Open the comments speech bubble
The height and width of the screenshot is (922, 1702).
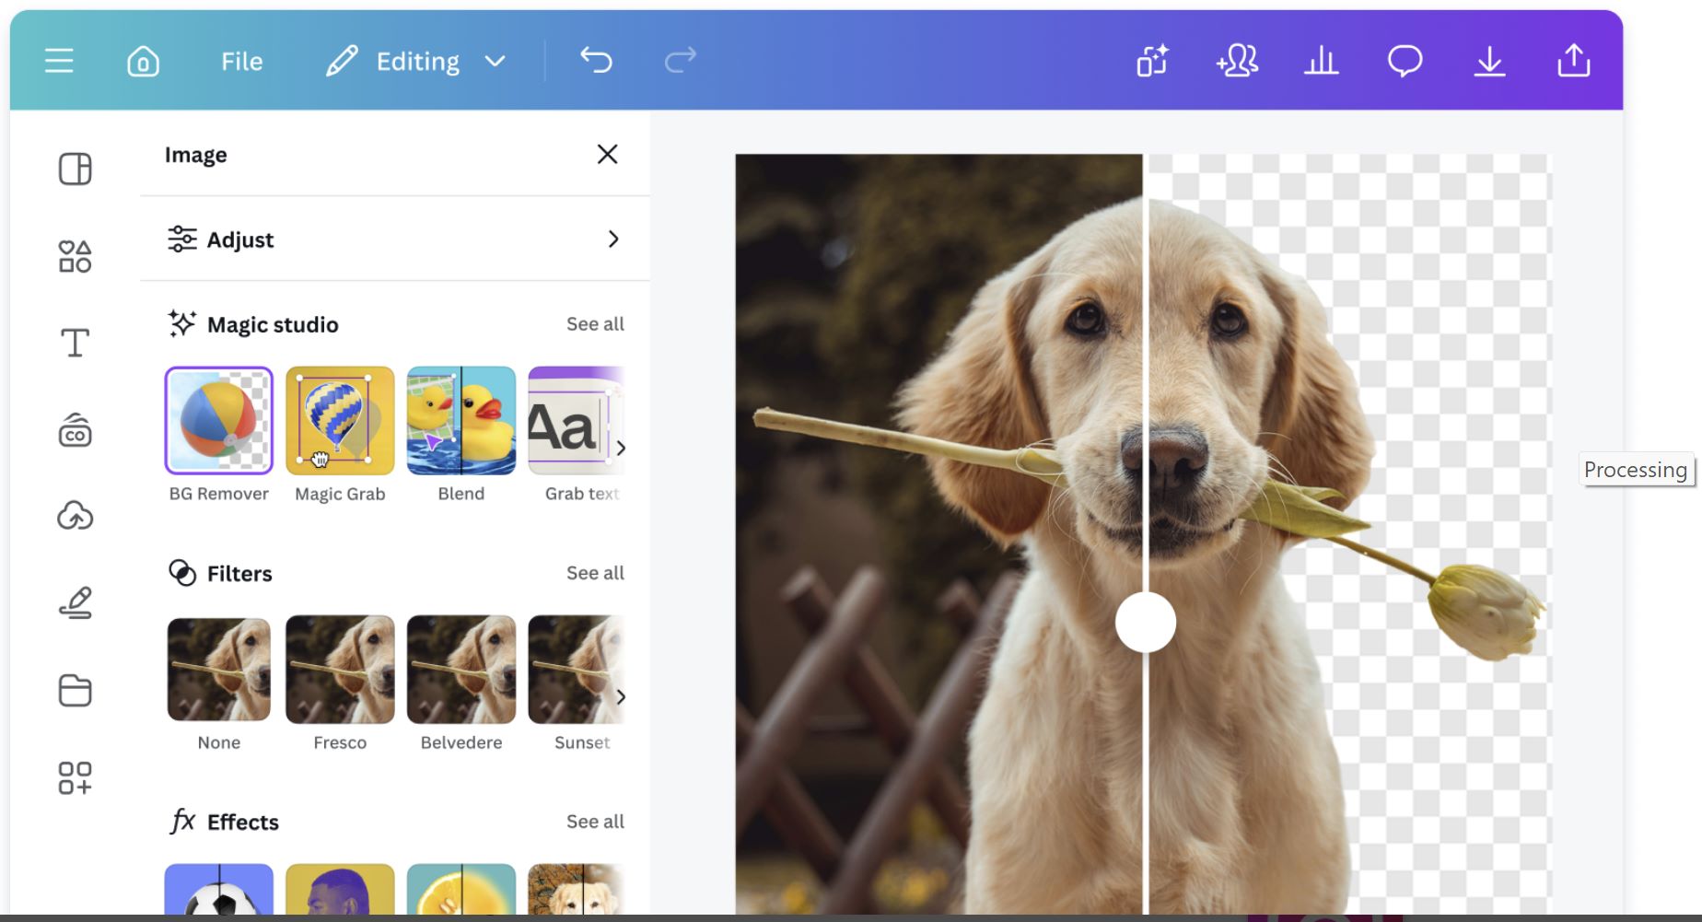1405,62
